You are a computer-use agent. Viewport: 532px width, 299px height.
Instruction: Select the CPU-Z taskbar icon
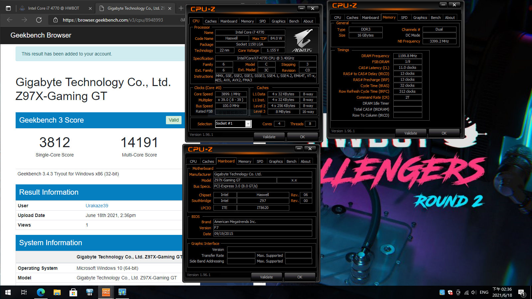(106, 292)
